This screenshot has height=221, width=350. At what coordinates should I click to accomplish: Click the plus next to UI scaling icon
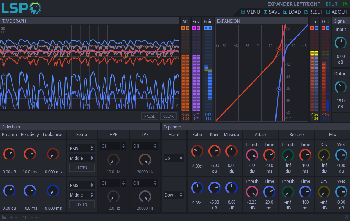tap(12, 217)
